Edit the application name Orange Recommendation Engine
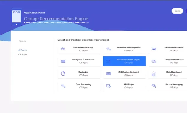This screenshot has height=113, width=187. [x=56, y=19]
